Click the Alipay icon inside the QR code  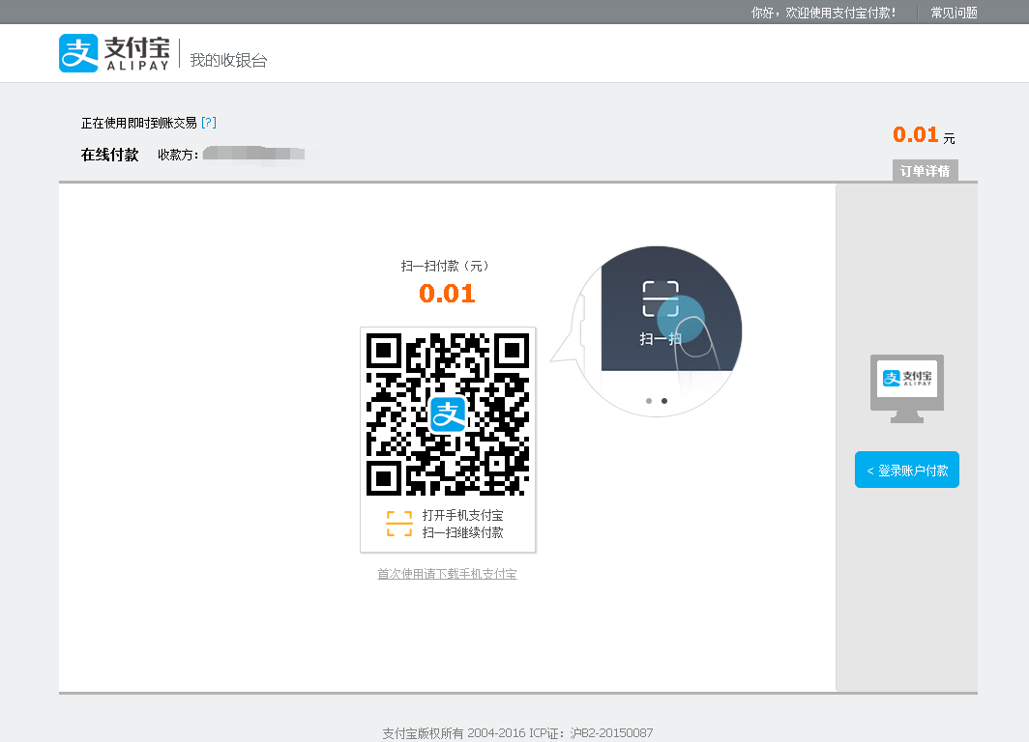[448, 414]
